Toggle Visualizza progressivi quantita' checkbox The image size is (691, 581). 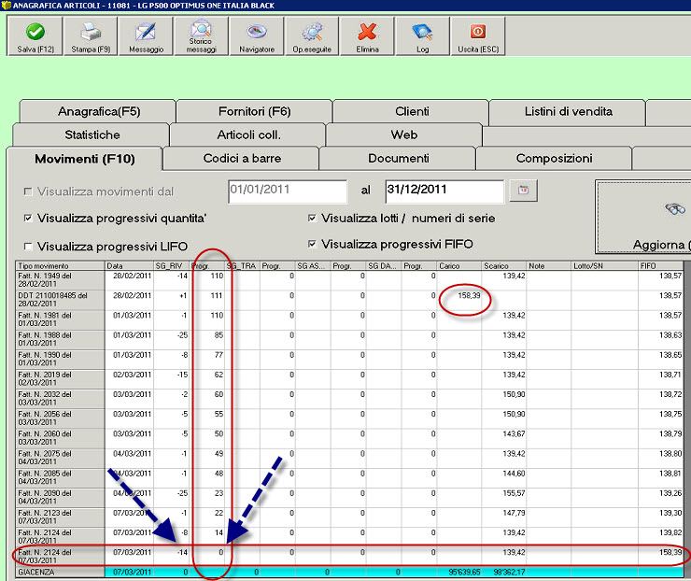point(28,219)
